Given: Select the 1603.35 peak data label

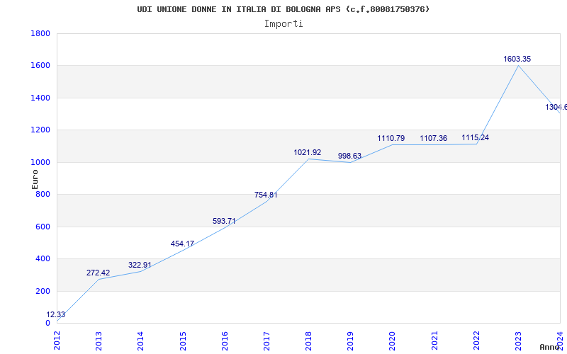Looking at the screenshot, I should point(517,59).
